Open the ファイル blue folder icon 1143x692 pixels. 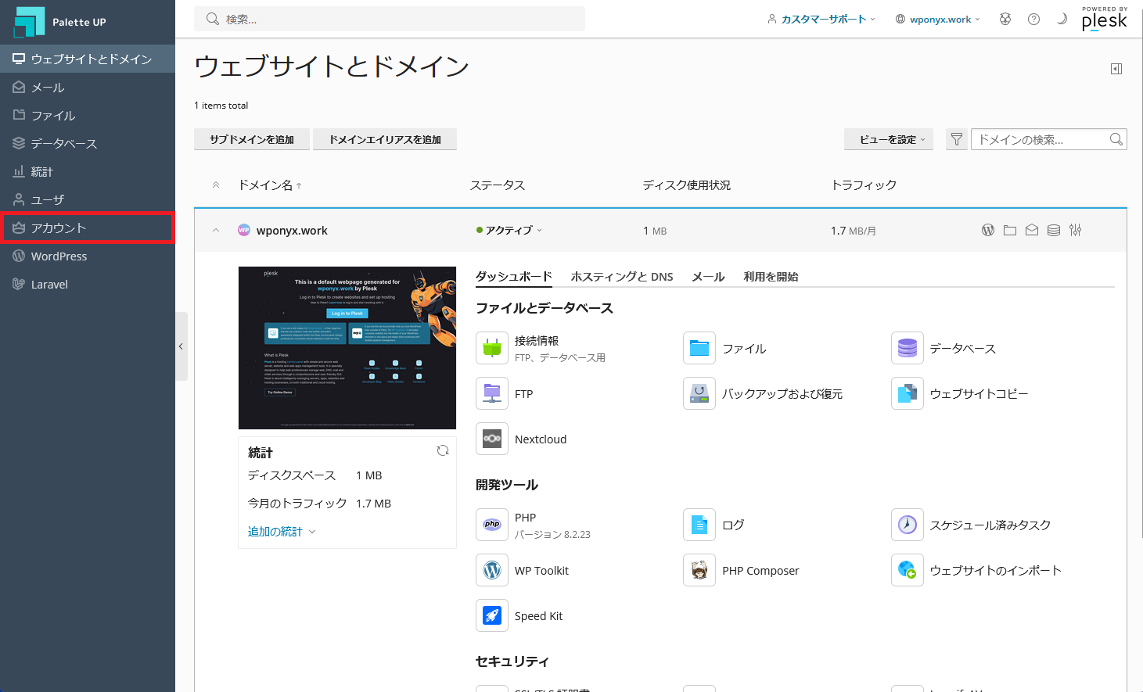[699, 348]
